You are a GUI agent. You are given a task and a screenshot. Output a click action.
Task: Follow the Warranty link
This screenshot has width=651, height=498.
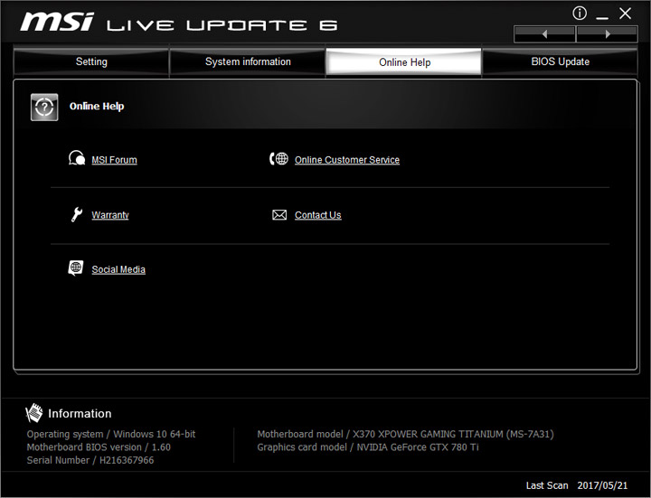pos(110,215)
